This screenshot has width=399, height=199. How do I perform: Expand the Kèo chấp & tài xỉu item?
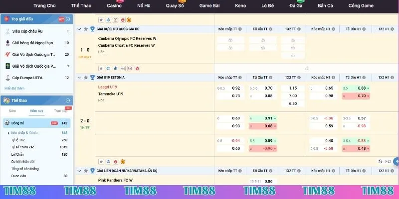tap(8, 133)
